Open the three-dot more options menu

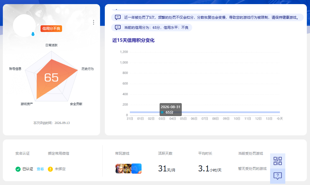click(93, 22)
